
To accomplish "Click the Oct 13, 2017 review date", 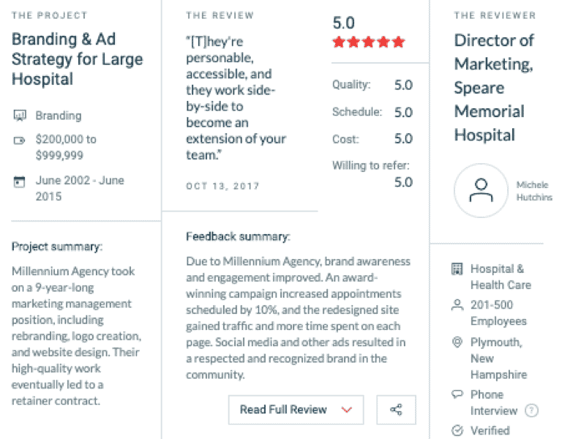I will click(x=222, y=186).
